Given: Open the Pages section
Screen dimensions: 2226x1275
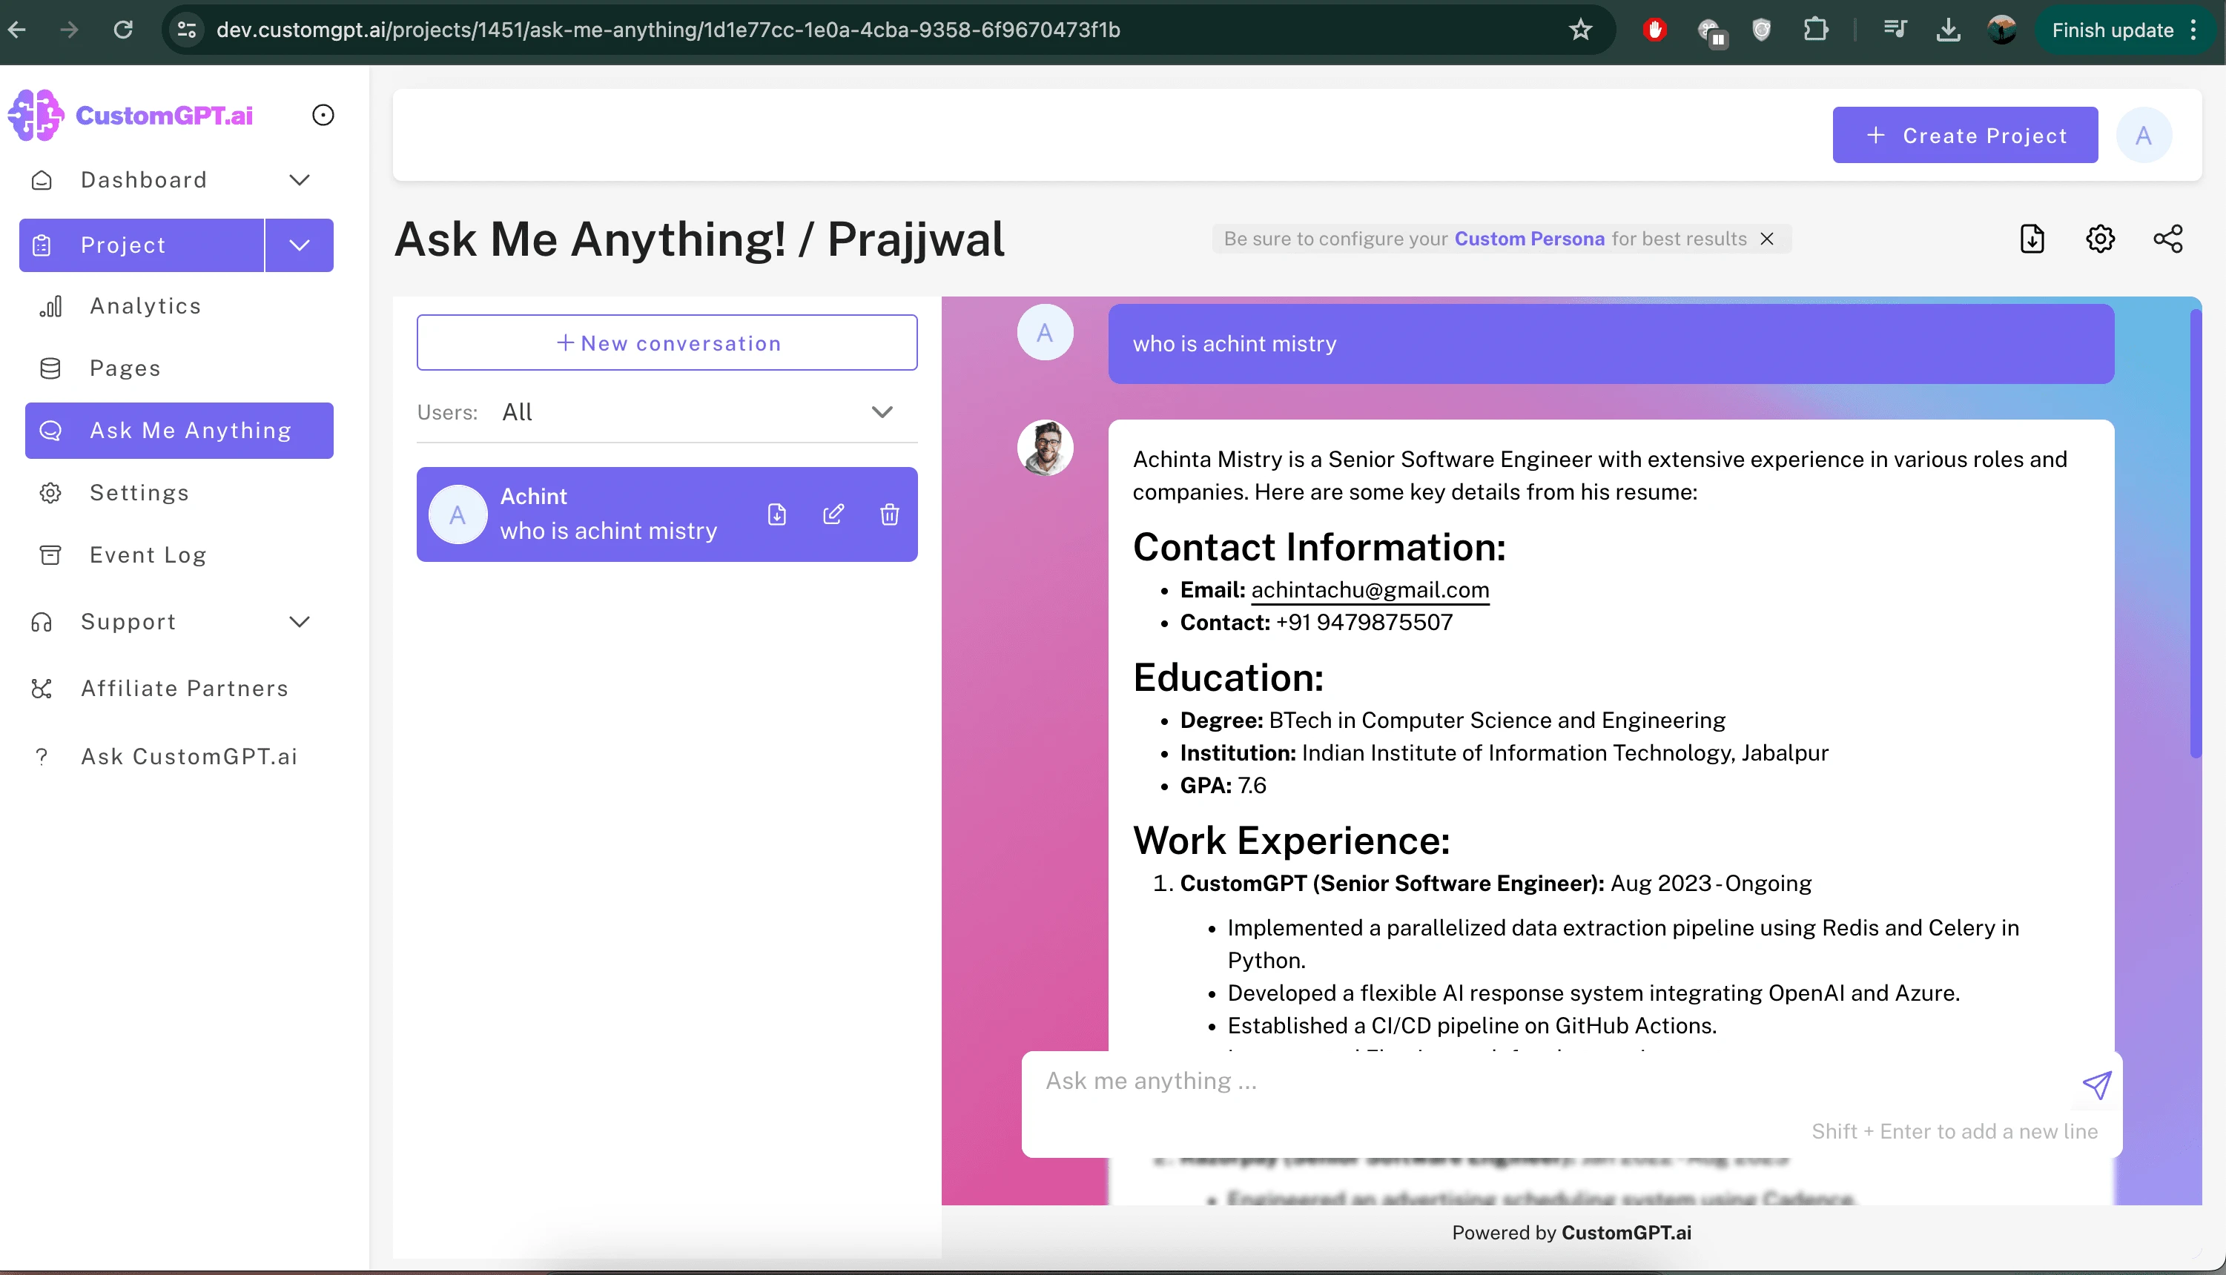Looking at the screenshot, I should click(x=125, y=368).
